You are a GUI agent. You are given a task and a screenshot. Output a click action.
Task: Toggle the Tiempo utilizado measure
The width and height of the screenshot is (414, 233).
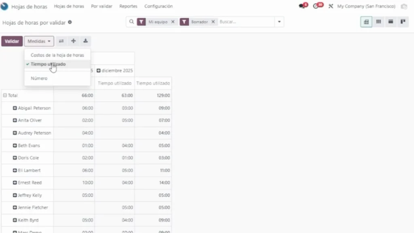pos(48,64)
